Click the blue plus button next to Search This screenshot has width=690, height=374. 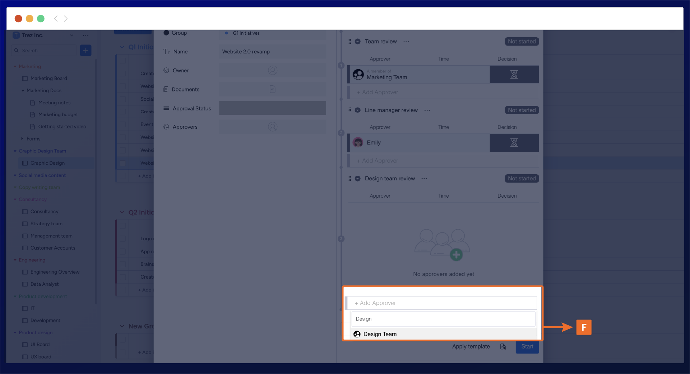(85, 51)
